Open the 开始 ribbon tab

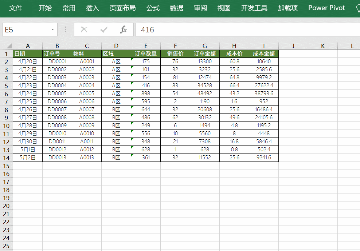point(45,8)
